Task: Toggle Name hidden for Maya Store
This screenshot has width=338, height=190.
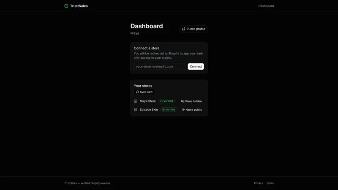Action: coord(191,101)
